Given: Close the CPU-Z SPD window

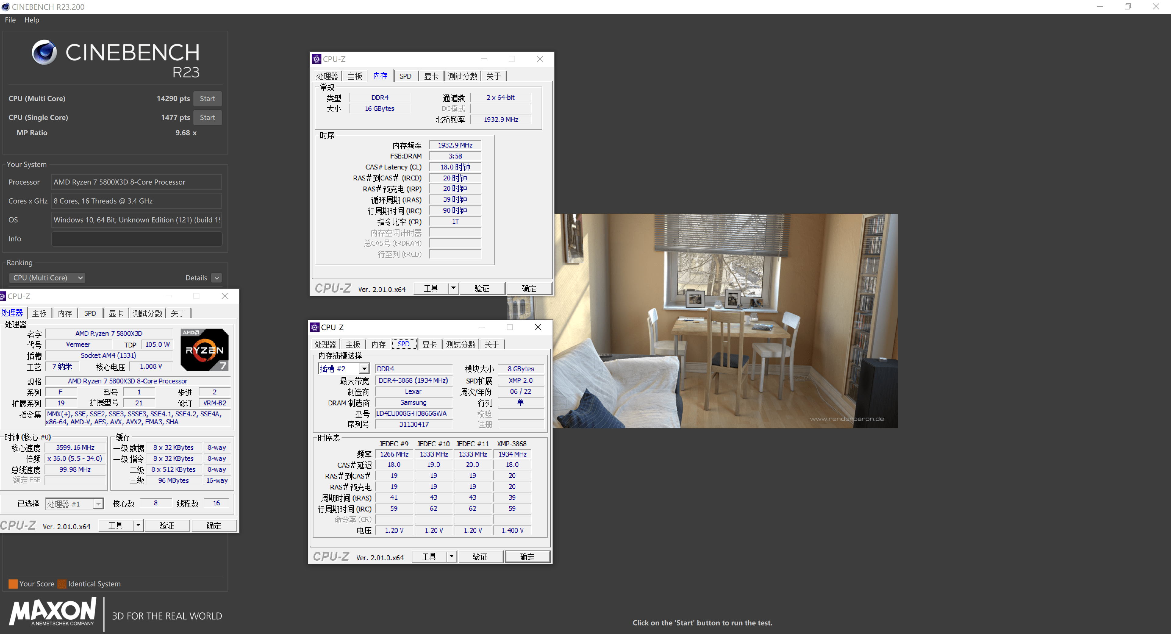Looking at the screenshot, I should (x=538, y=327).
